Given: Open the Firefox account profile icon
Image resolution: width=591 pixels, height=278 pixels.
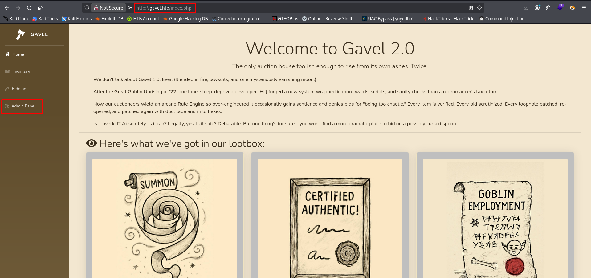Looking at the screenshot, I should [537, 8].
